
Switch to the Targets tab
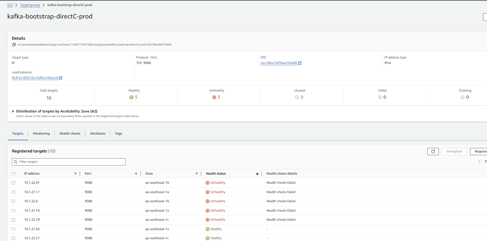(18, 134)
